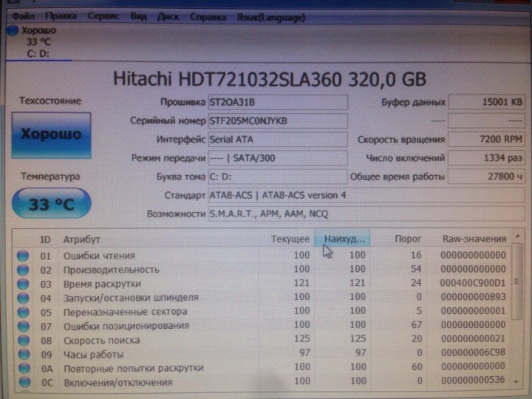This screenshot has width=532, height=399.
Task: Click raw value 000000000893
Action: click(473, 297)
